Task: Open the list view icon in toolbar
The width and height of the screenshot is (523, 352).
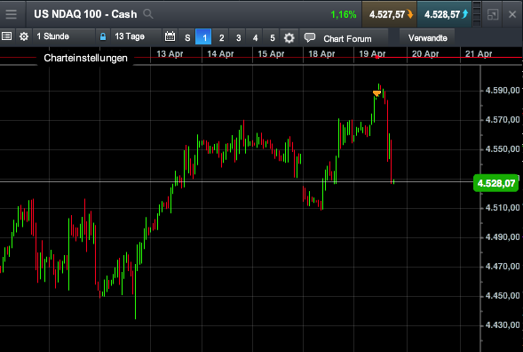Action: 6,36
